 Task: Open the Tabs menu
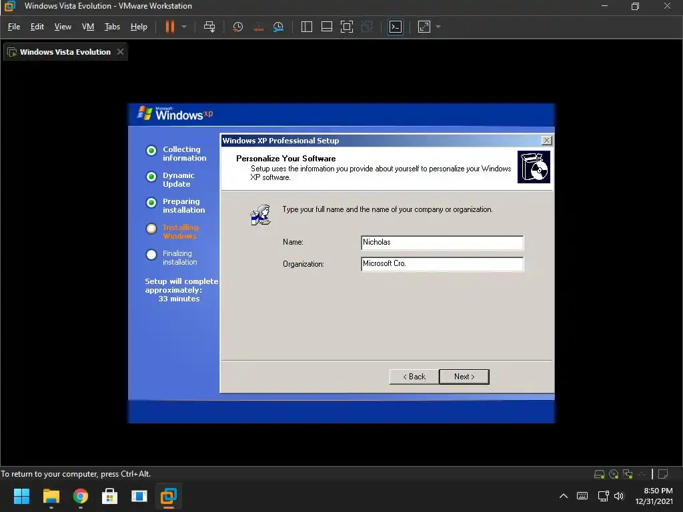click(x=112, y=27)
